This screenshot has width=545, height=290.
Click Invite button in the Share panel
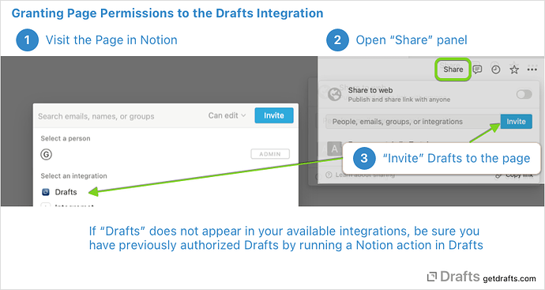click(x=516, y=122)
